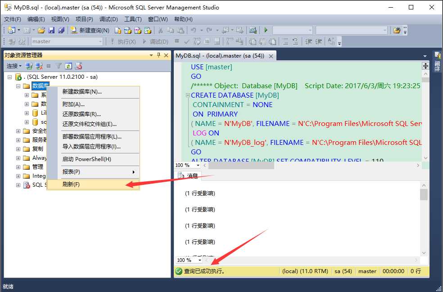Choose 还原文件和文件组(E)... menu item

click(93, 124)
